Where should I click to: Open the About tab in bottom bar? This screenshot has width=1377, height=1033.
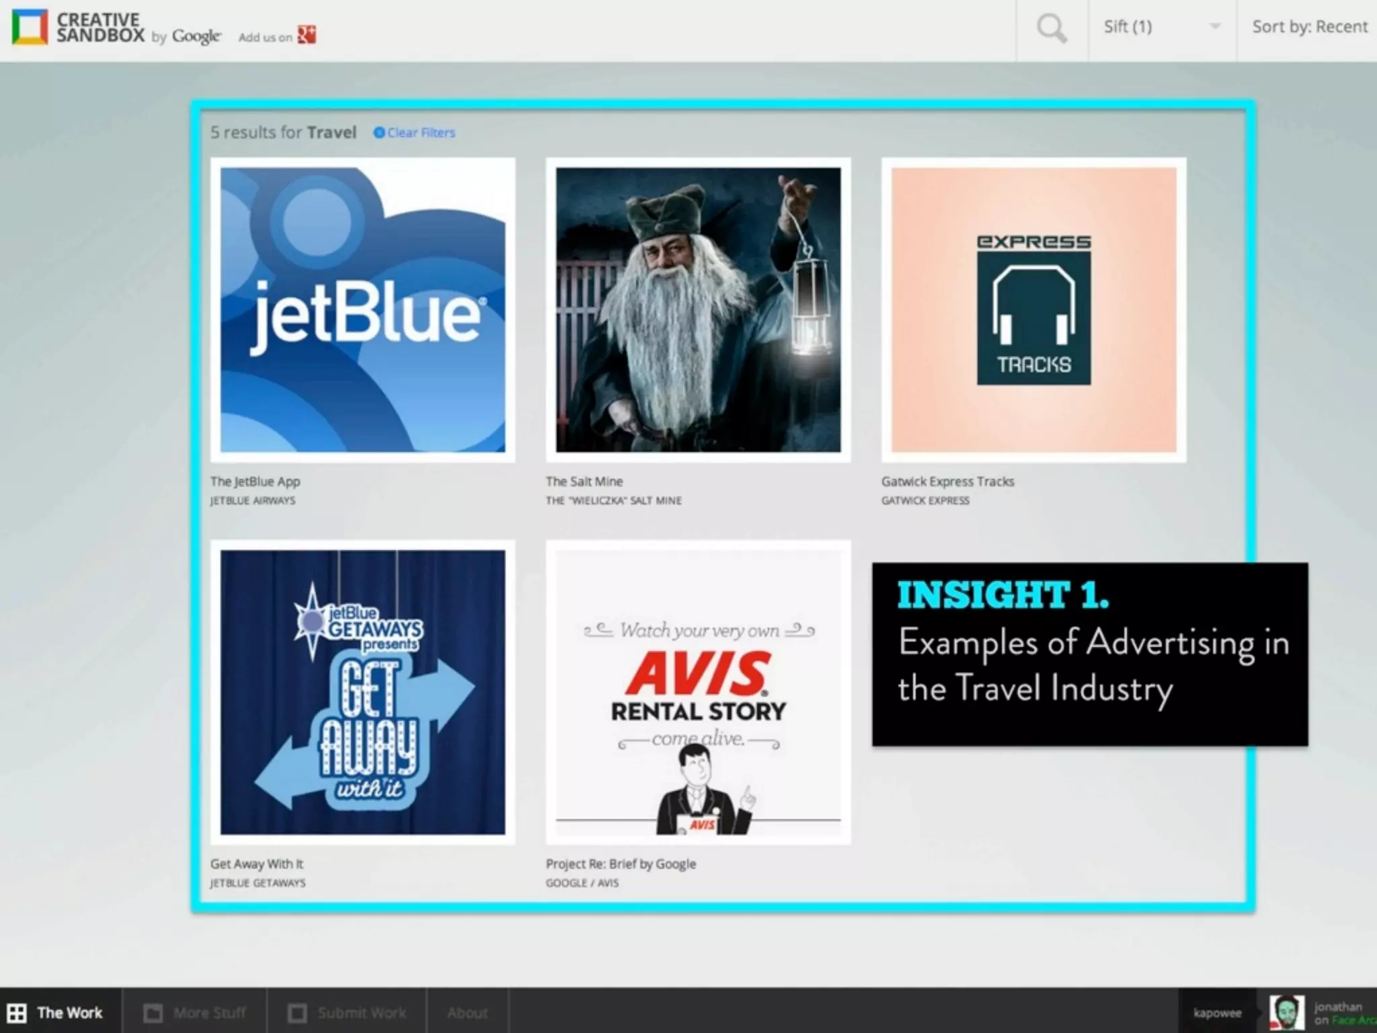point(467,1013)
